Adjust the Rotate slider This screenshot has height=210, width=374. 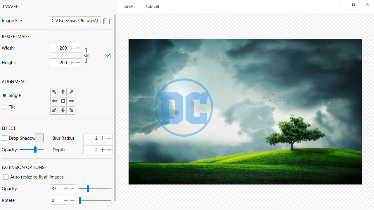point(95,200)
